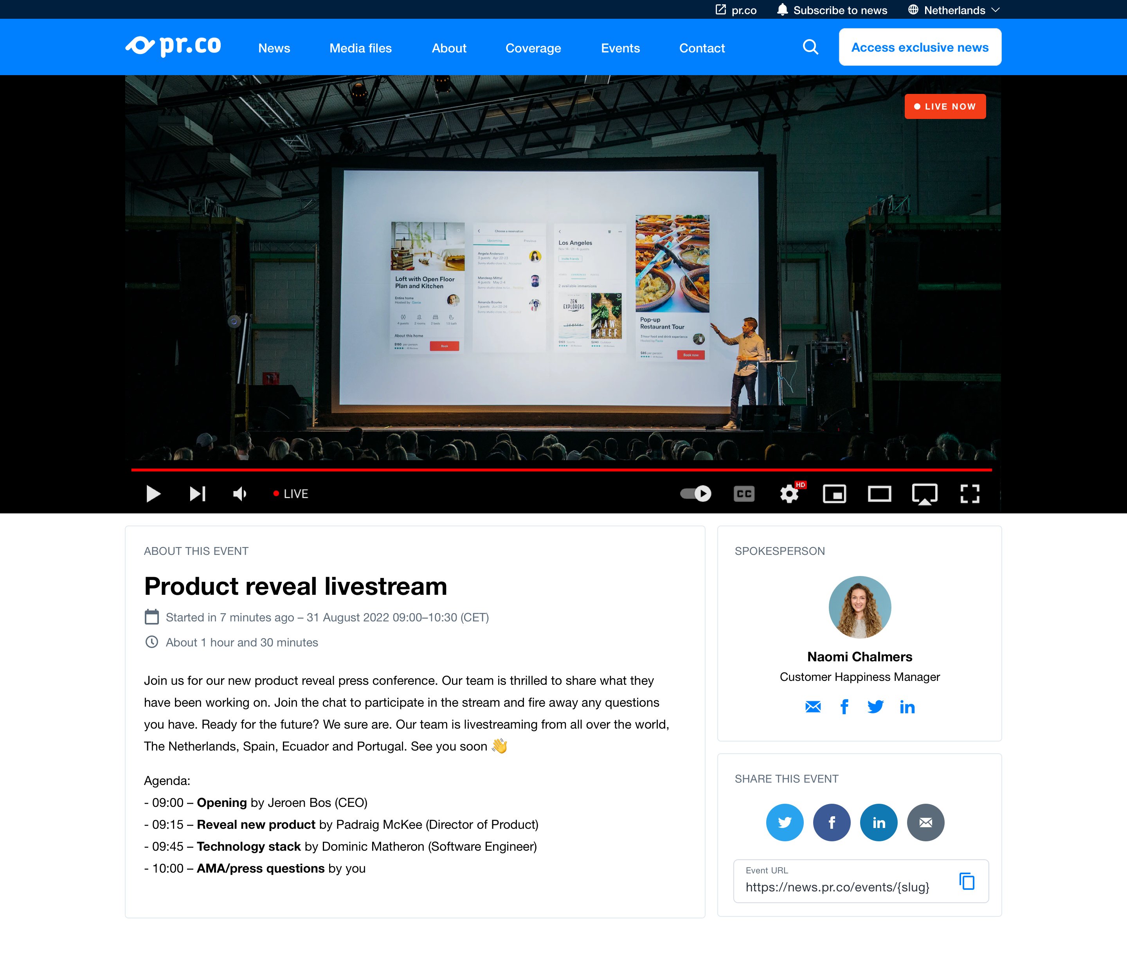
Task: Open the search magnifier icon
Action: [810, 48]
